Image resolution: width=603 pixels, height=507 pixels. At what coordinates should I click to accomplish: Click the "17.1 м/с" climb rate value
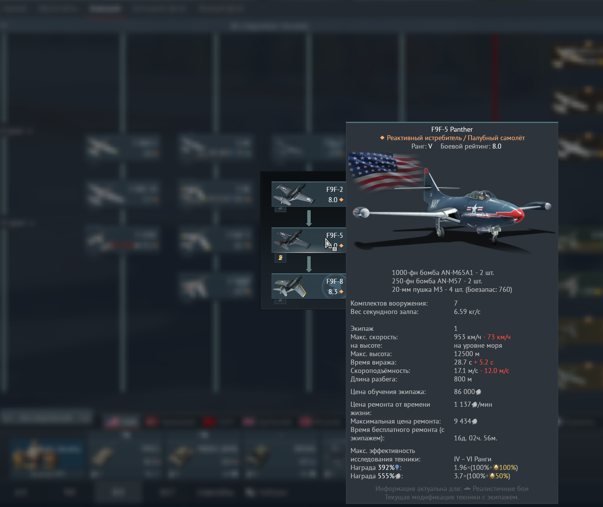(x=466, y=371)
